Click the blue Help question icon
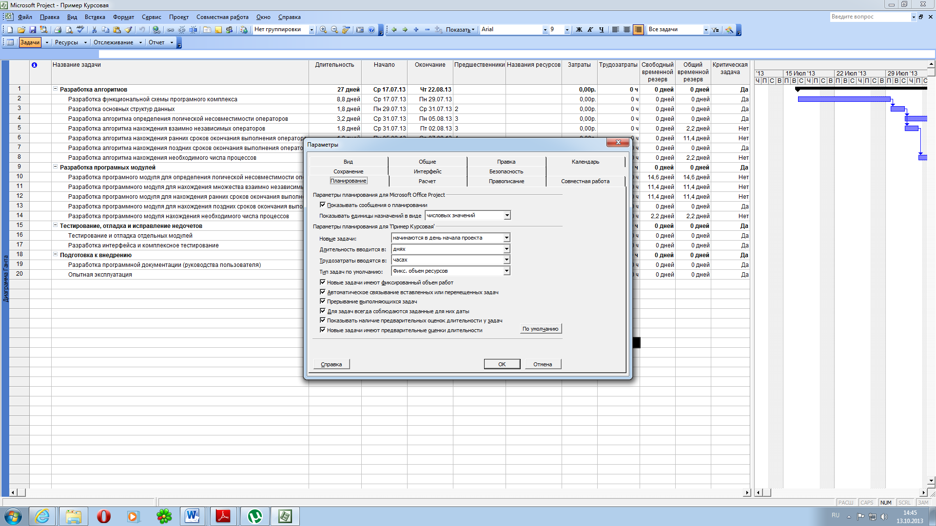 tap(371, 30)
